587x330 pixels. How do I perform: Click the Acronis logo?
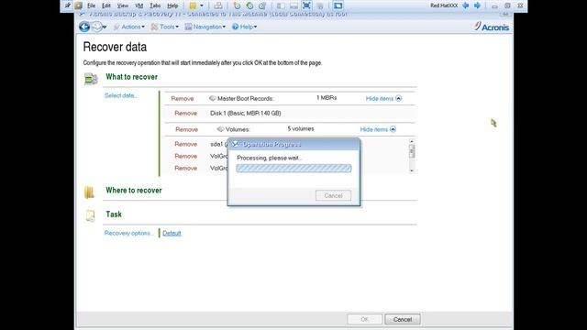[x=492, y=27]
